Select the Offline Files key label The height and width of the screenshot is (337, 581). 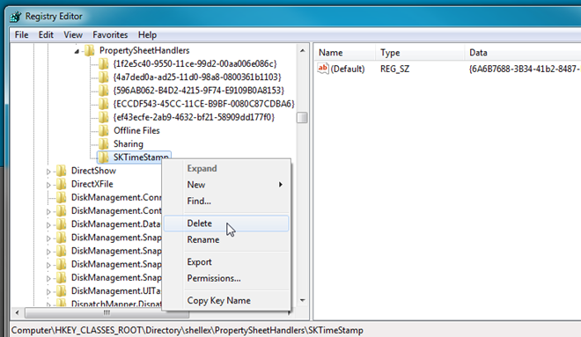pos(136,130)
